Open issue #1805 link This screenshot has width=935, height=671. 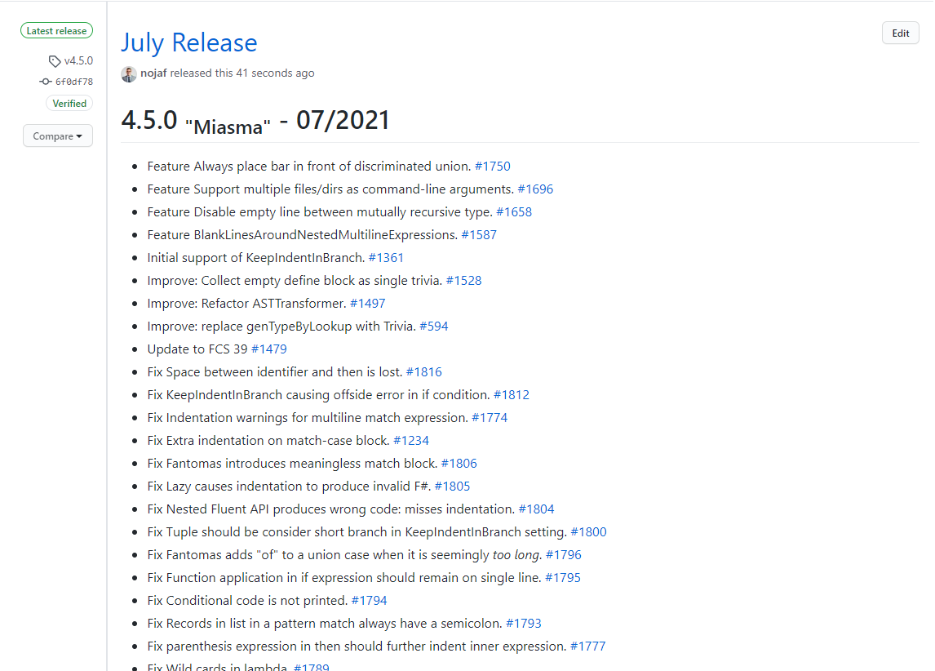click(x=452, y=486)
